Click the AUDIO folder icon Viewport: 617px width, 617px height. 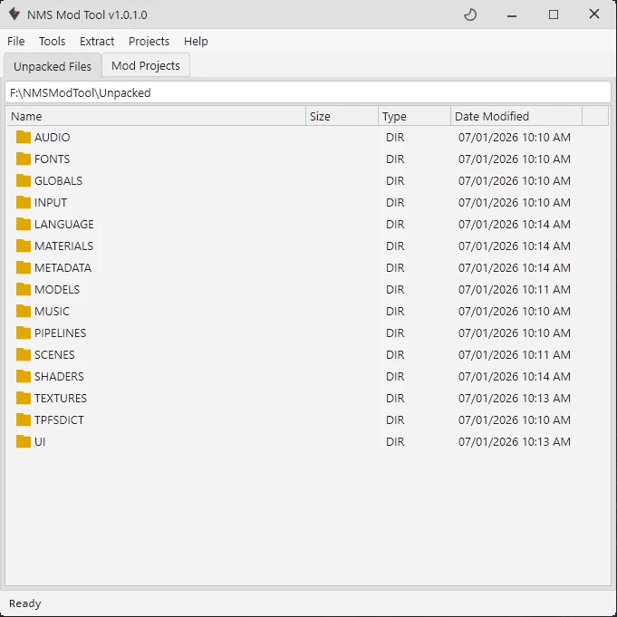coord(24,137)
